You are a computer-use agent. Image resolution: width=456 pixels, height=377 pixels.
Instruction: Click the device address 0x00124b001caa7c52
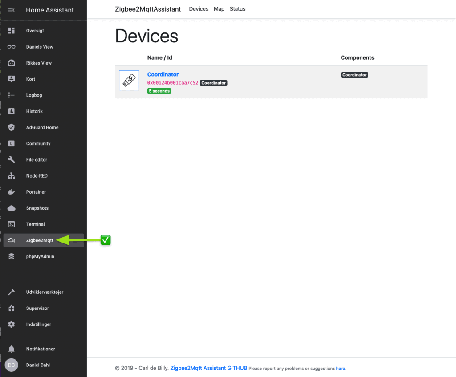pyautogui.click(x=172, y=83)
